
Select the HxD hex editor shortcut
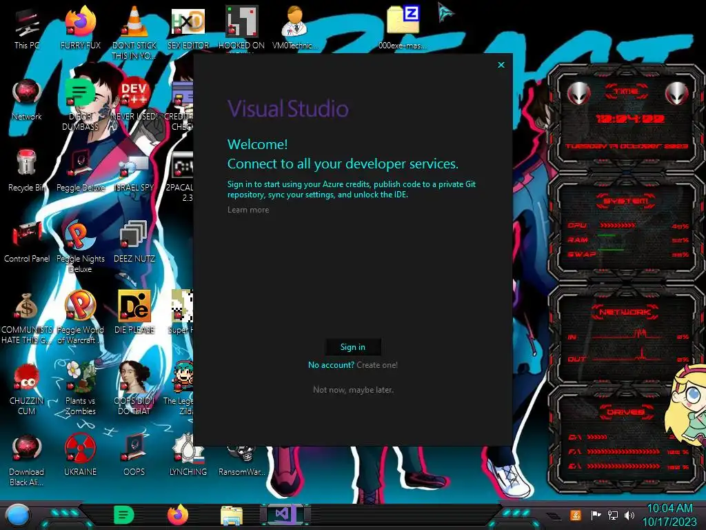188,28
